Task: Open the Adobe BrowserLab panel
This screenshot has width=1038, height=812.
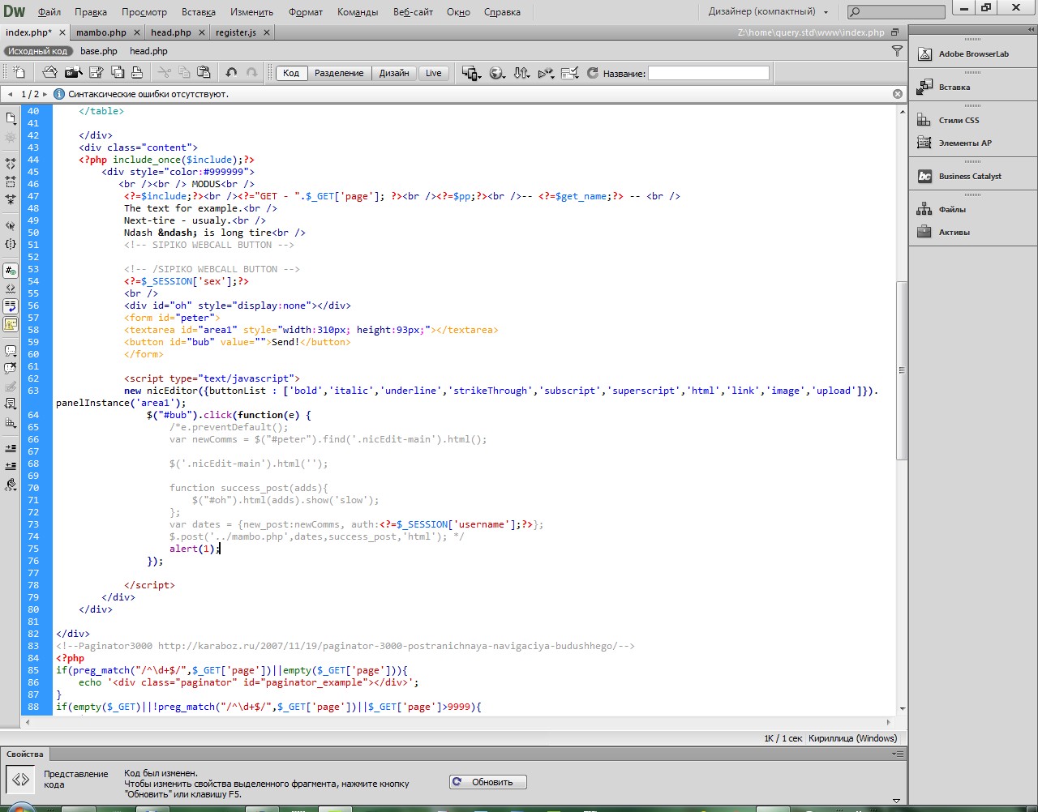Action: [973, 53]
